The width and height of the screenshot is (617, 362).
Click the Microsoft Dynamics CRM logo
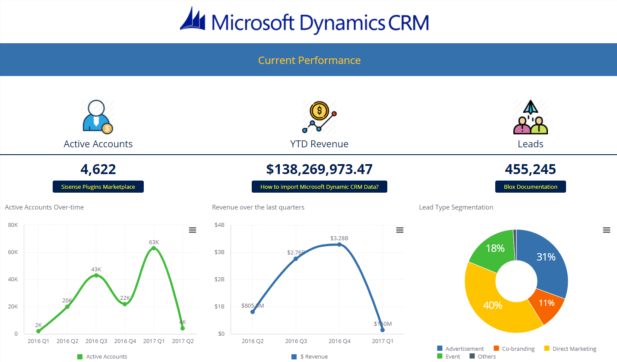304,21
